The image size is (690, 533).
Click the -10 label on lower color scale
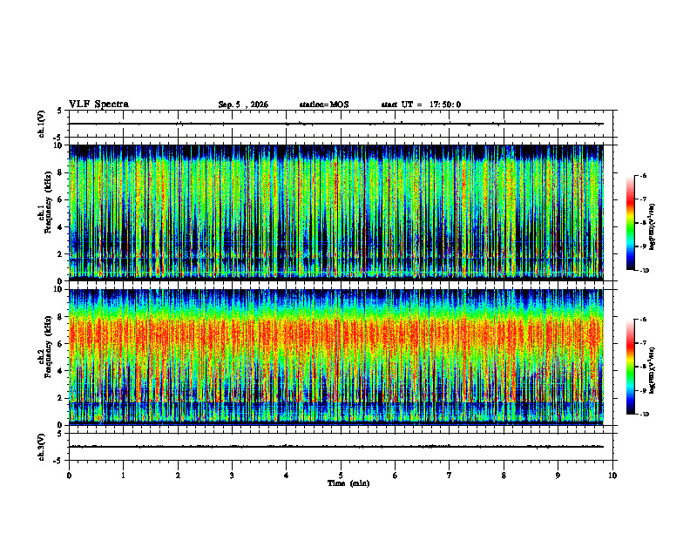(644, 414)
